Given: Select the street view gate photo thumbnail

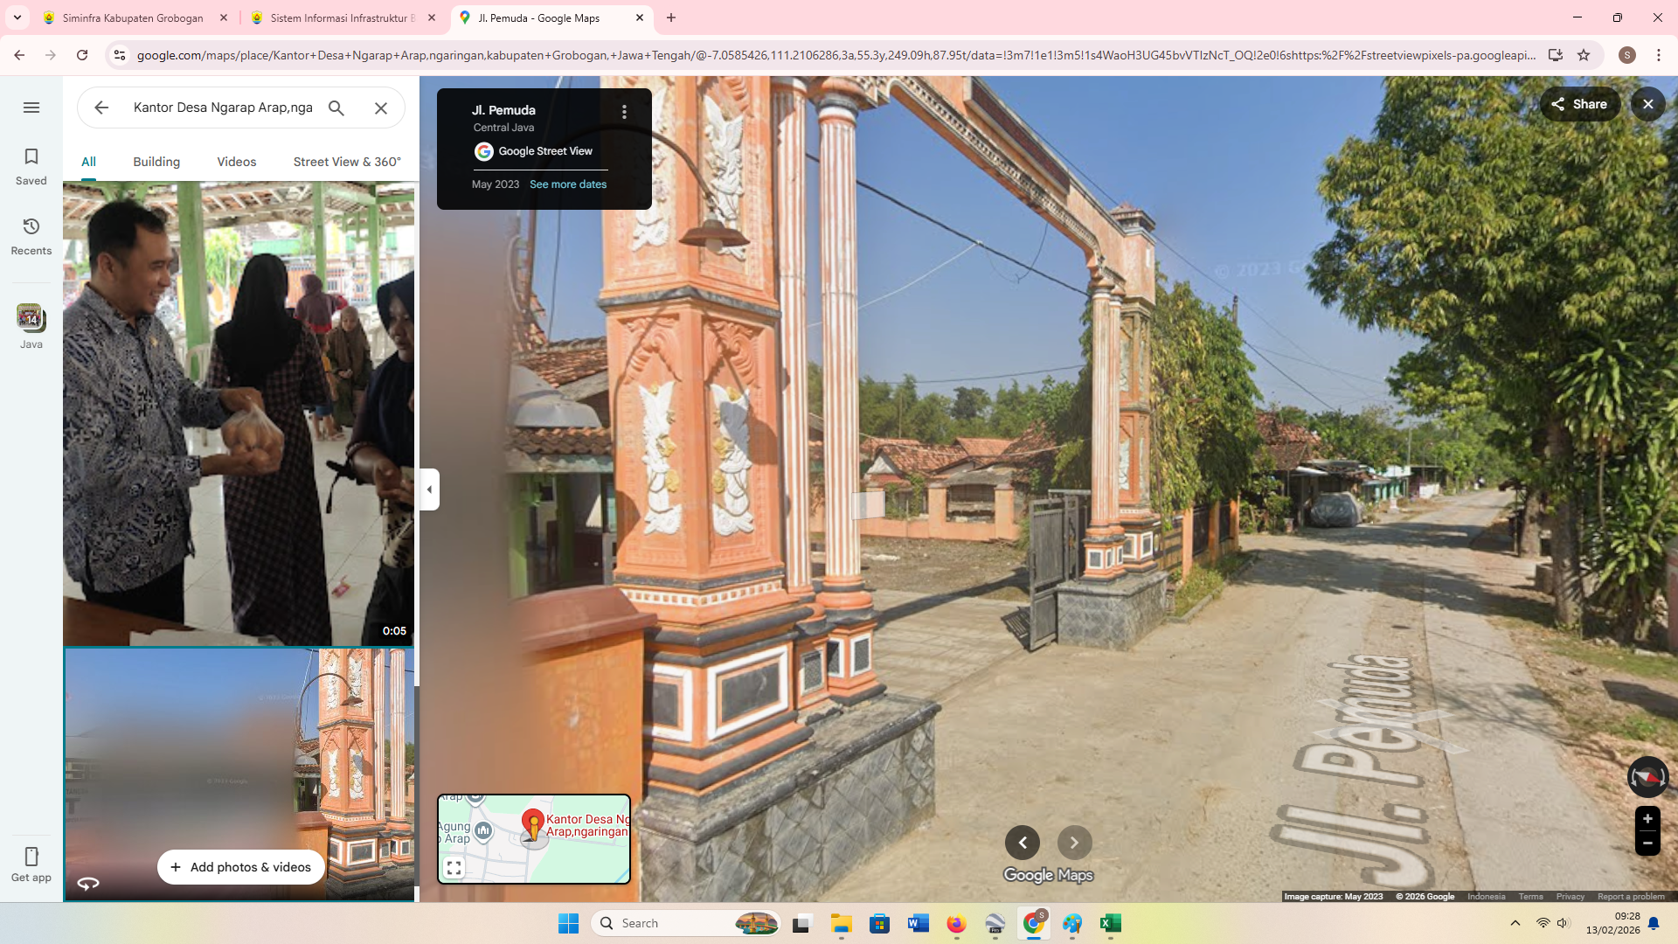Looking at the screenshot, I should (x=239, y=774).
